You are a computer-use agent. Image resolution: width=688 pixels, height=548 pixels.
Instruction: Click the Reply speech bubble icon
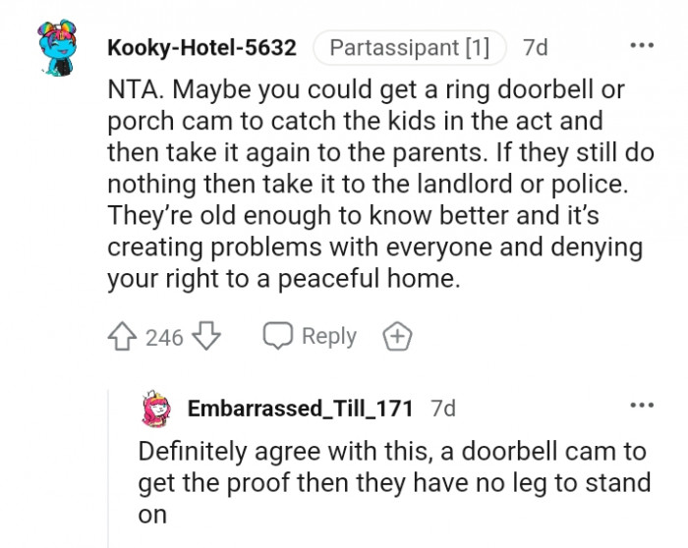pos(277,336)
